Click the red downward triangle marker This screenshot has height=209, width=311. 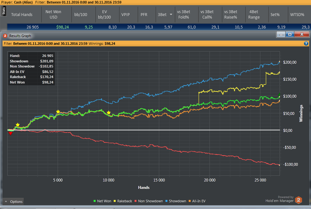pos(11,134)
